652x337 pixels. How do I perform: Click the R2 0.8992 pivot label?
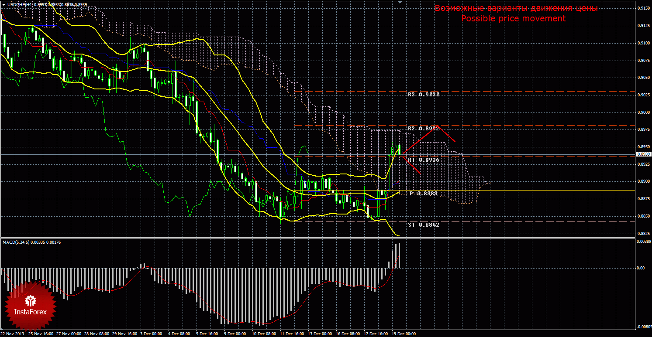point(423,129)
